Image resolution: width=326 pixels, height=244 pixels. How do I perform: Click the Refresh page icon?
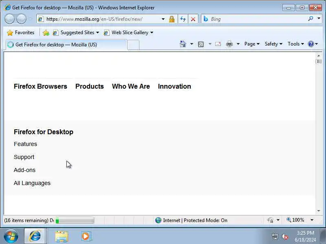click(x=183, y=19)
